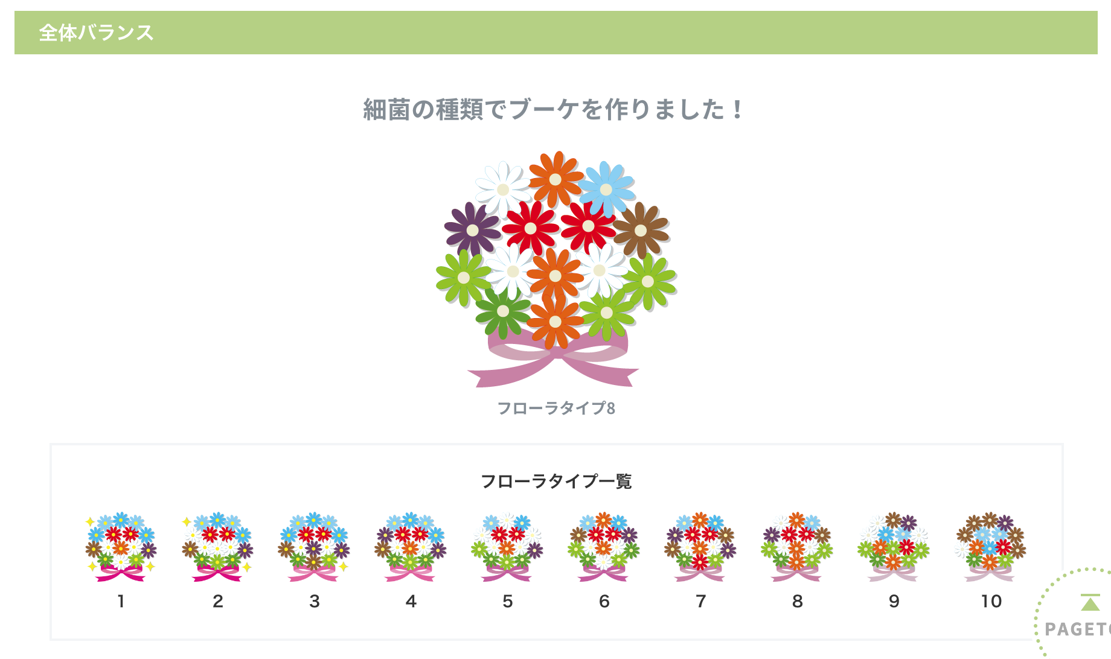Click the number 10 label under bouquet
1111x659 pixels.
click(x=991, y=601)
